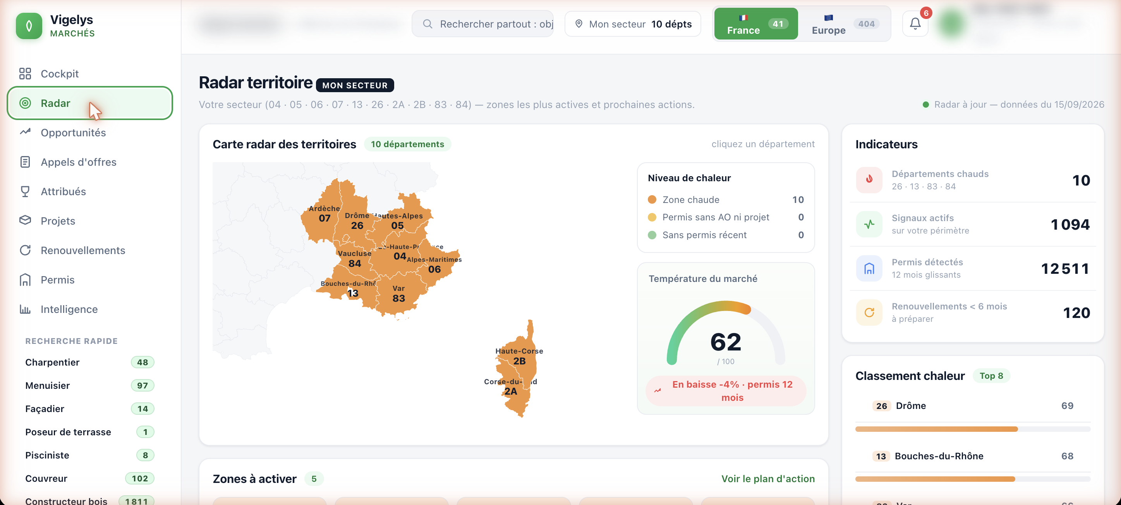The height and width of the screenshot is (505, 1121).
Task: Click the European flag icon
Action: (x=829, y=18)
